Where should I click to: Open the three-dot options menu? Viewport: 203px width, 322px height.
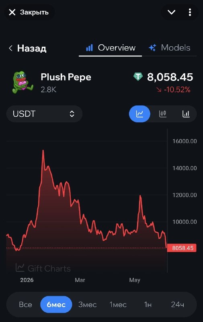pos(190,12)
